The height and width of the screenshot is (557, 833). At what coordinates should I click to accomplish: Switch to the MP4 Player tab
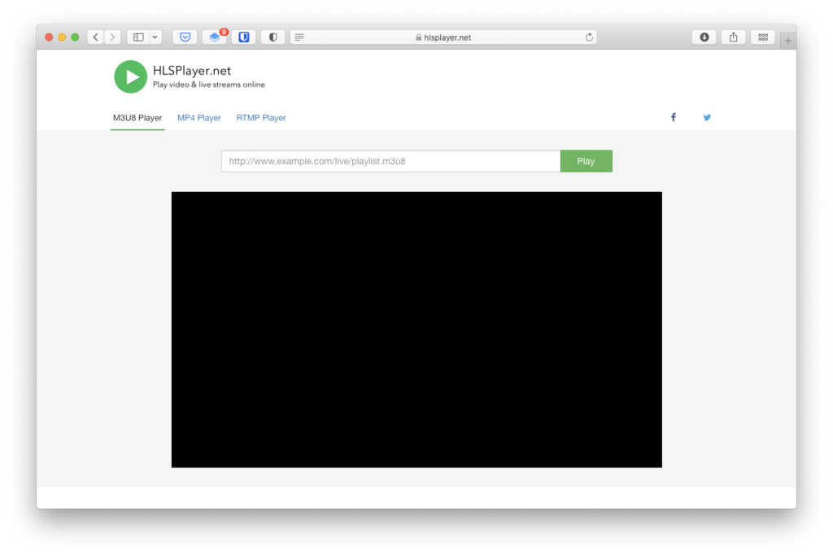coord(199,118)
